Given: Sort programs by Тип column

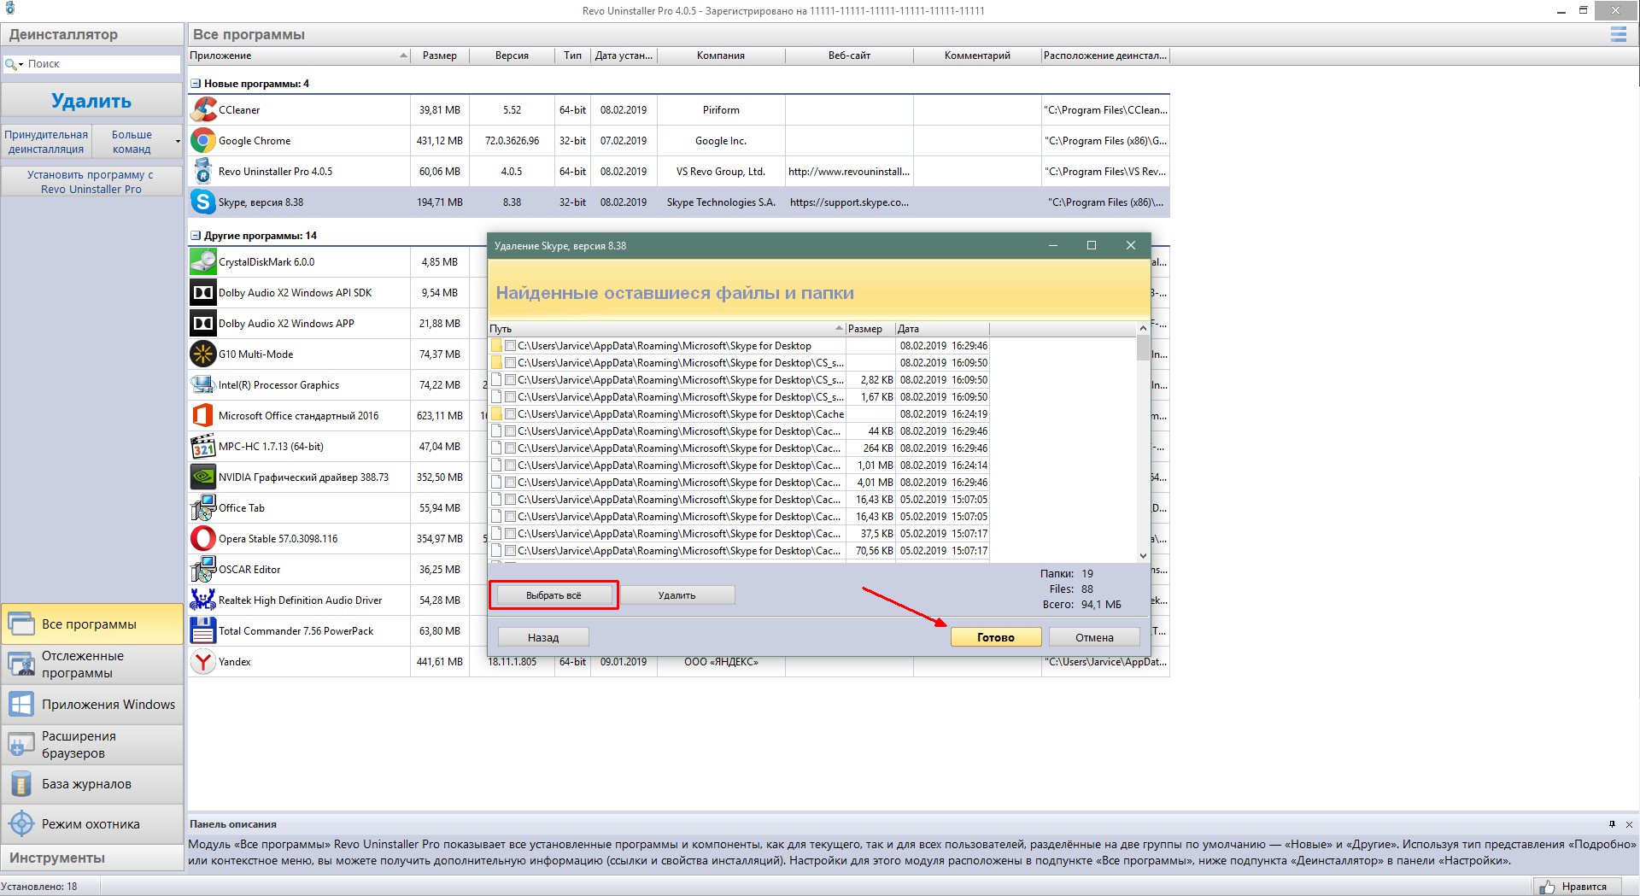Looking at the screenshot, I should (x=572, y=56).
